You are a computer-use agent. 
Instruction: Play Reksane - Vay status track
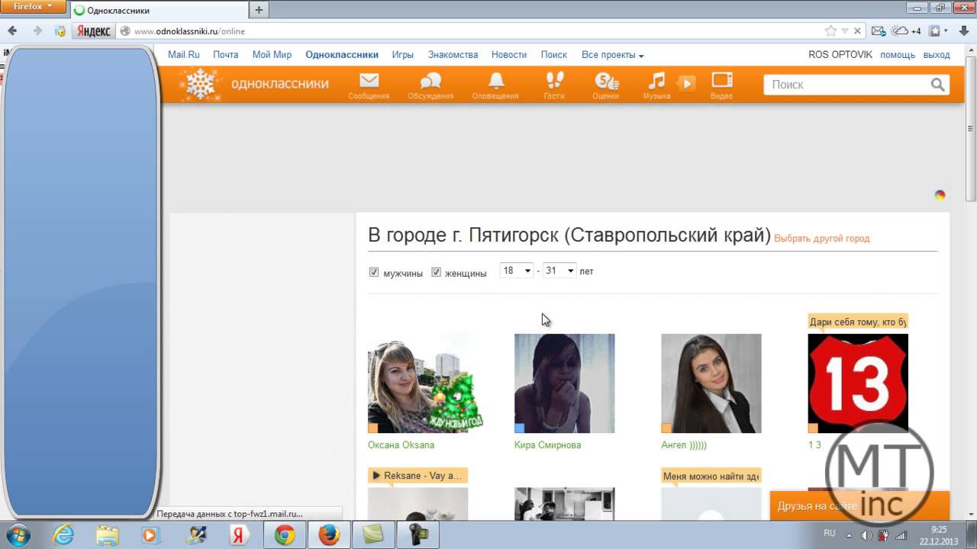[418, 476]
